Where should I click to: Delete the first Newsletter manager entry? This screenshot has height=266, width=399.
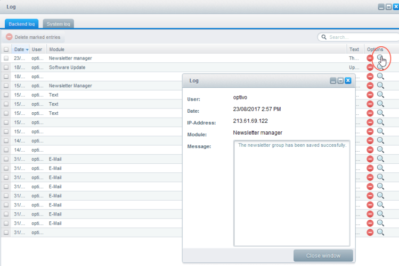pos(370,58)
